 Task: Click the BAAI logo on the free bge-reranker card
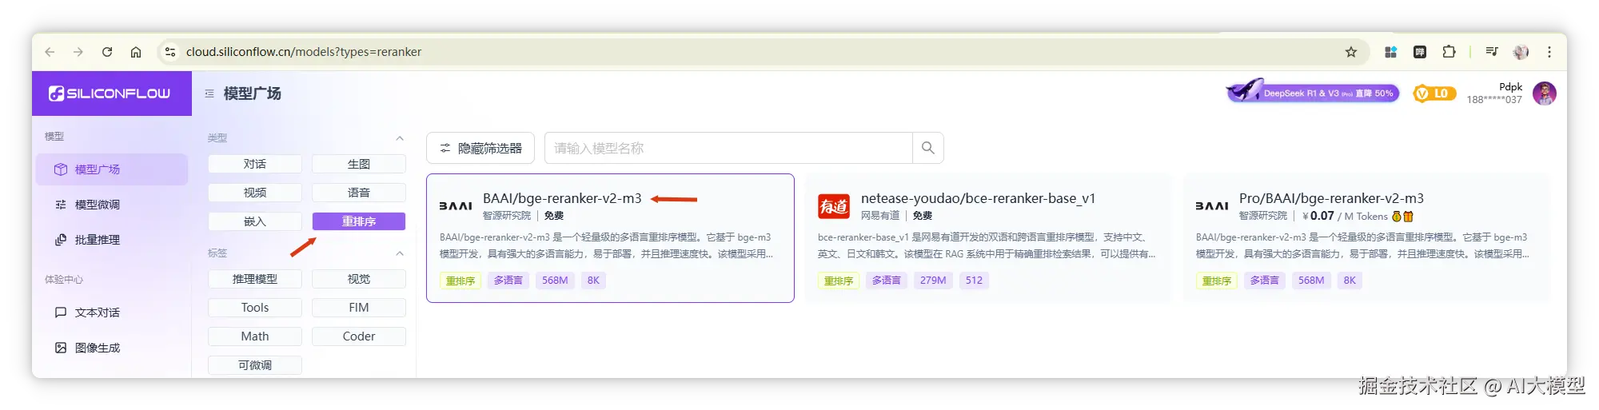(x=456, y=206)
